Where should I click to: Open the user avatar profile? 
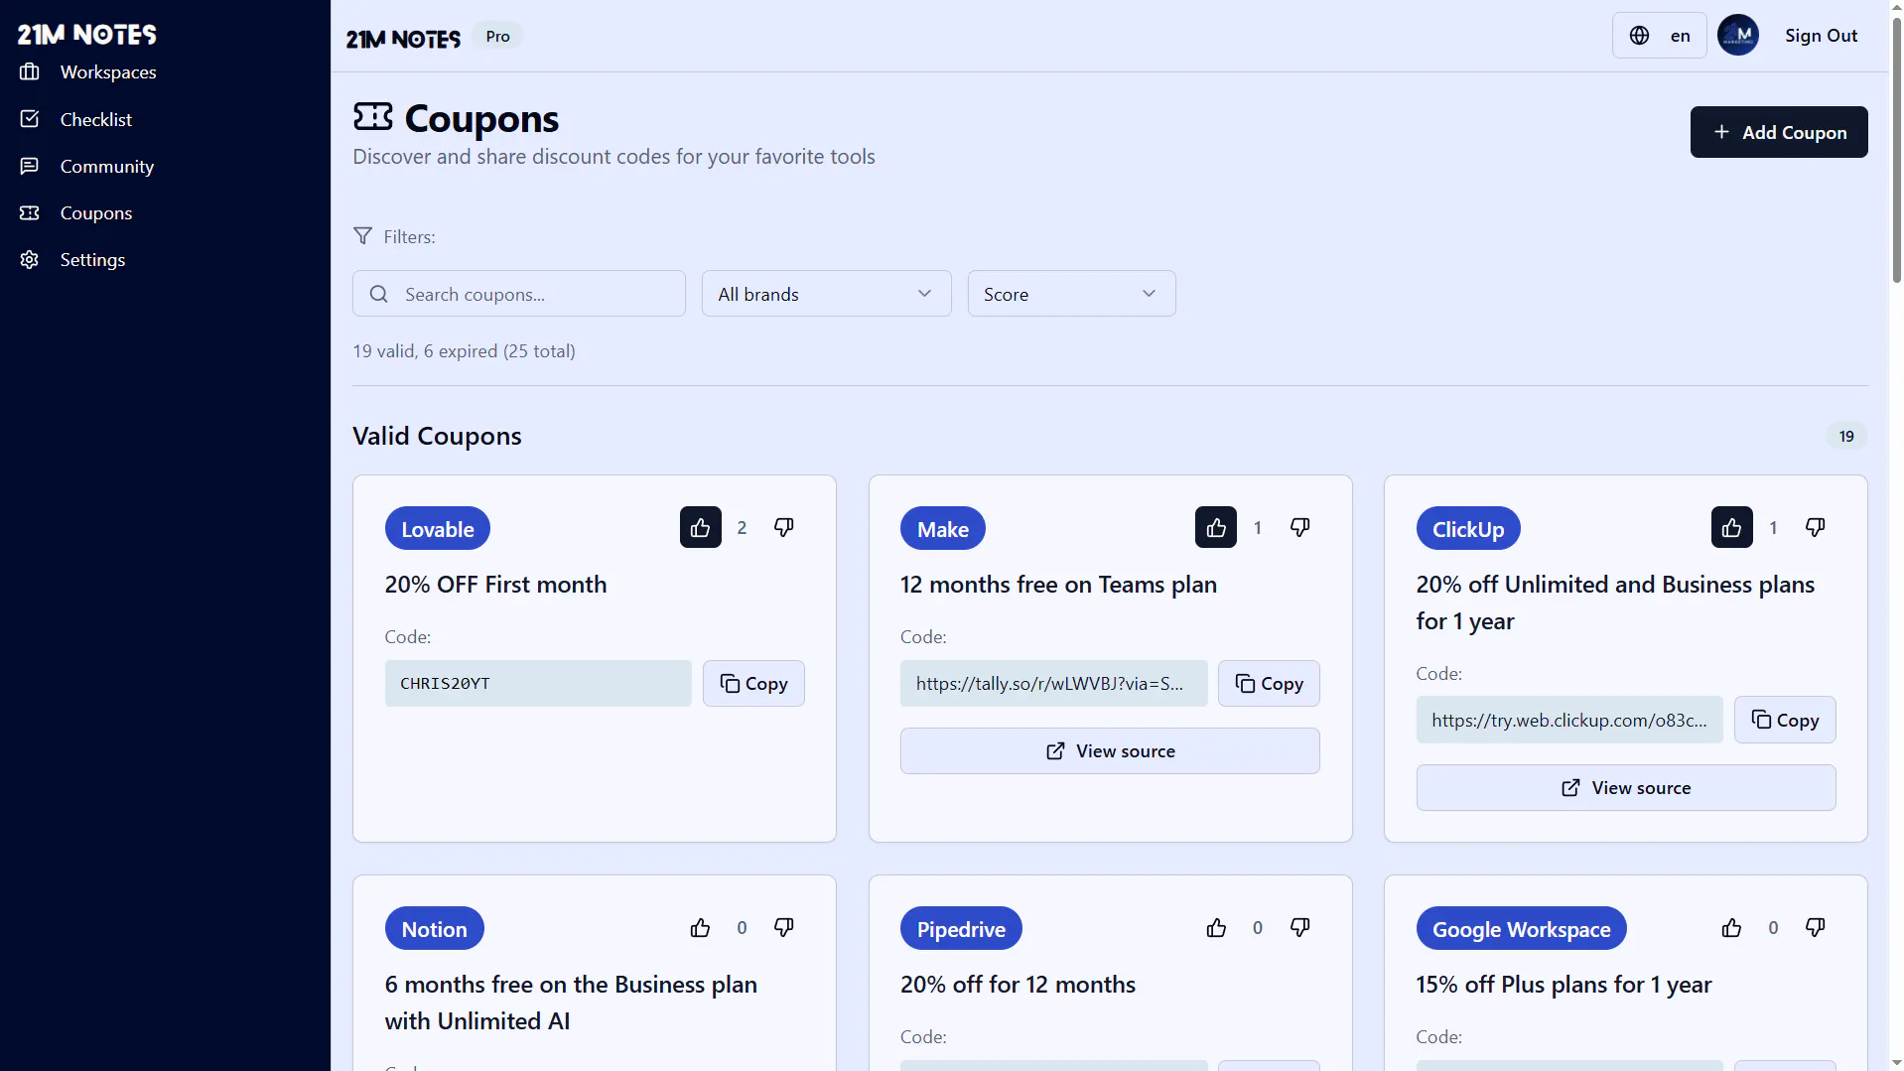[x=1737, y=36]
